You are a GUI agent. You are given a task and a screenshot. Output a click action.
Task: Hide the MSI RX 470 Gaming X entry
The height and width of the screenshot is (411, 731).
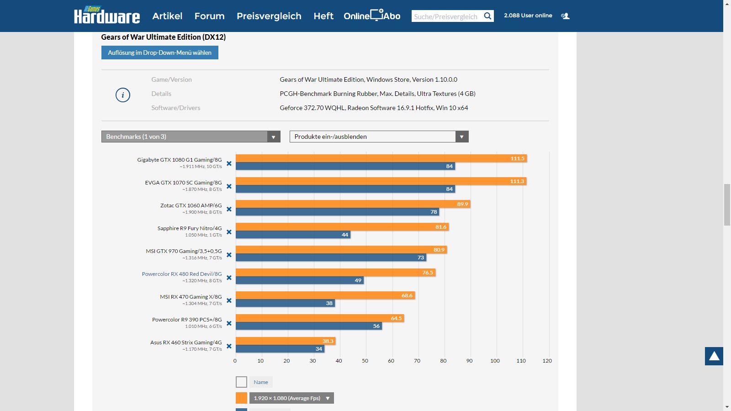229,300
